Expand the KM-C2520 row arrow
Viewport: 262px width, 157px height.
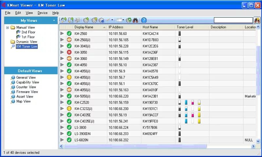point(62,102)
